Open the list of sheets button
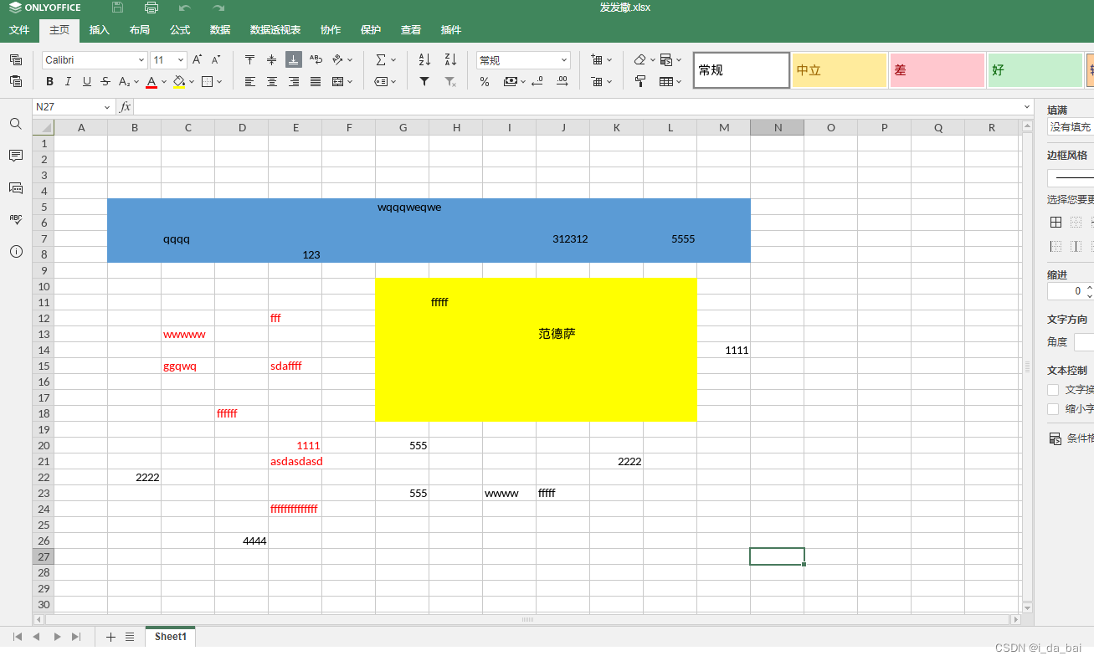1094x661 pixels. point(130,637)
